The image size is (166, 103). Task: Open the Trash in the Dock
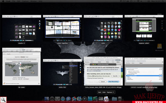(120, 99)
